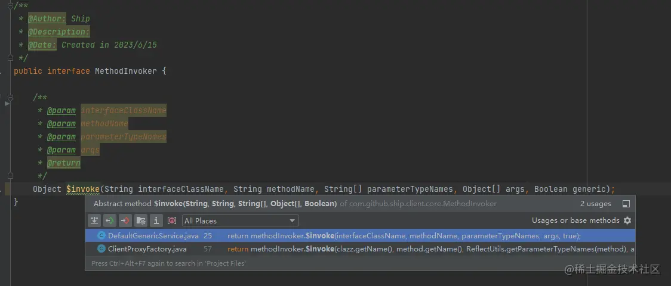Click the gutter fold arrow at @param line
671x286 pixels.
7,104
